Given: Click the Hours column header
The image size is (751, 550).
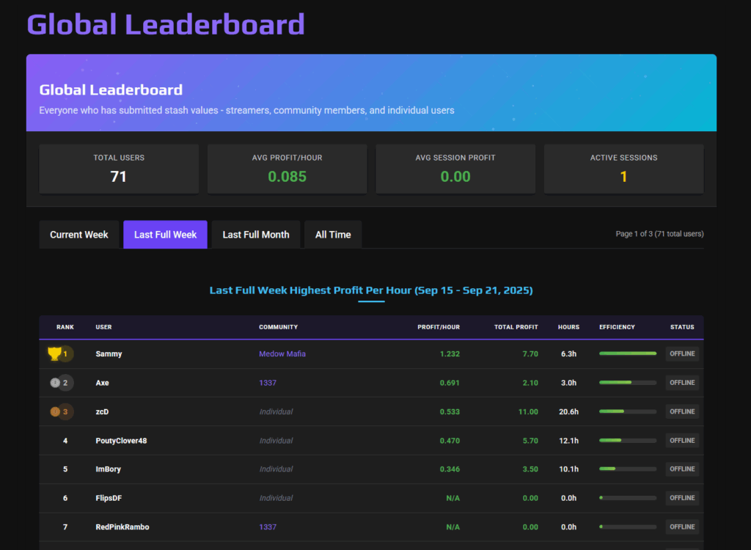Looking at the screenshot, I should click(568, 327).
